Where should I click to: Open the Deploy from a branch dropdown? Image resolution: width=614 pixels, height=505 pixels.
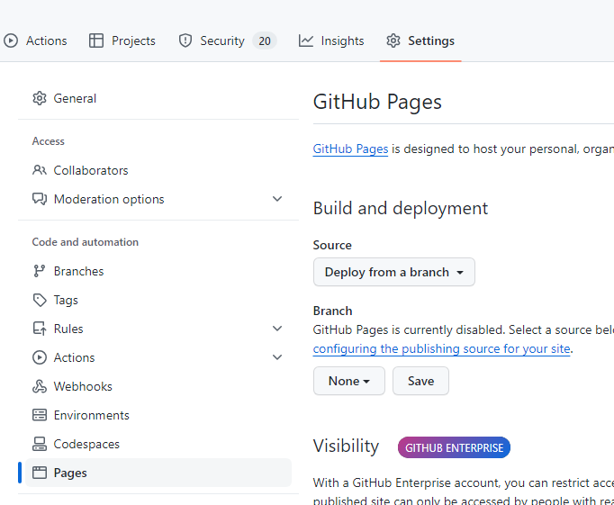point(394,272)
